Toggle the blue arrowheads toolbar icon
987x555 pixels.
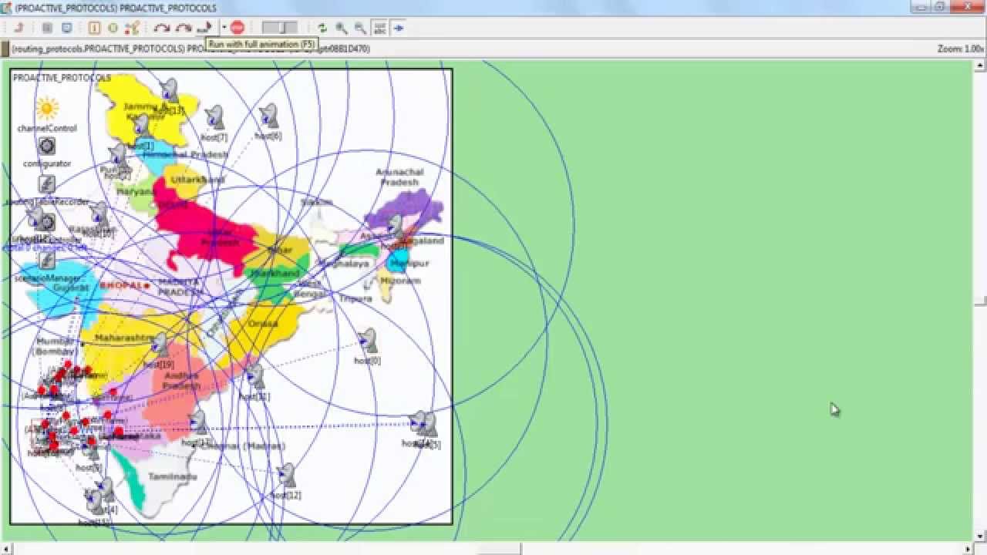tap(399, 28)
